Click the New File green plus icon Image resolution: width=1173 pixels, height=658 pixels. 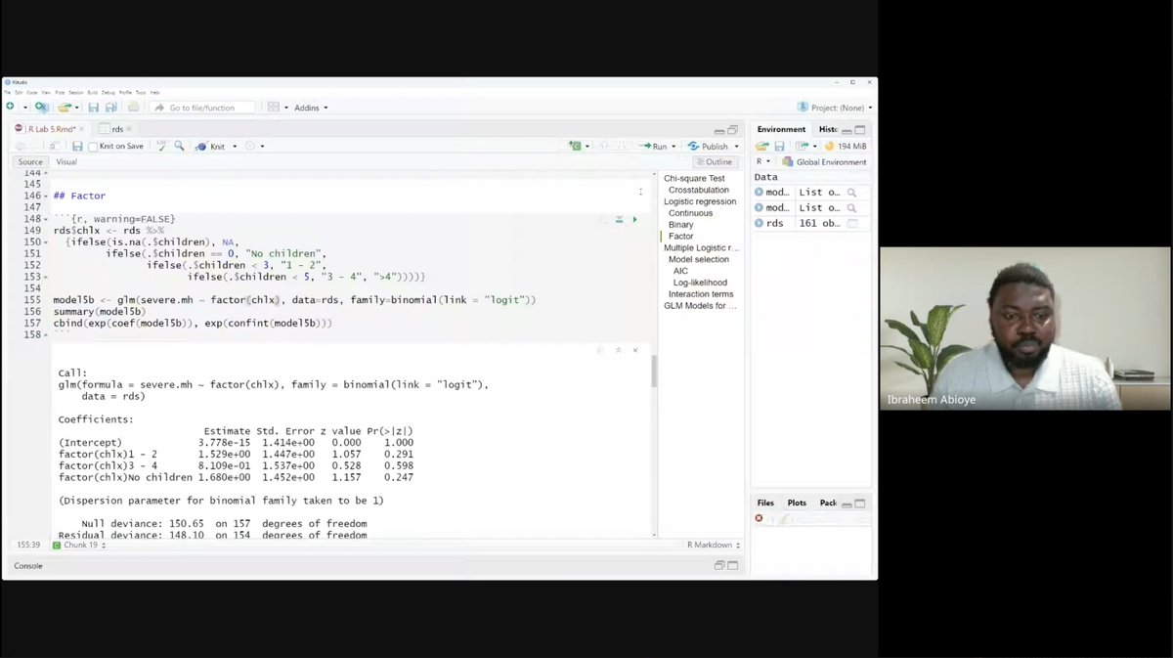click(10, 107)
